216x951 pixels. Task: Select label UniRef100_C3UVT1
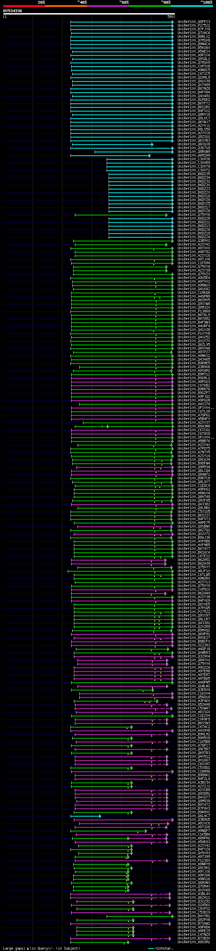194,170
